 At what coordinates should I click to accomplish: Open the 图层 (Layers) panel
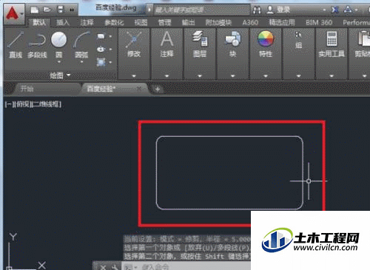pos(200,44)
